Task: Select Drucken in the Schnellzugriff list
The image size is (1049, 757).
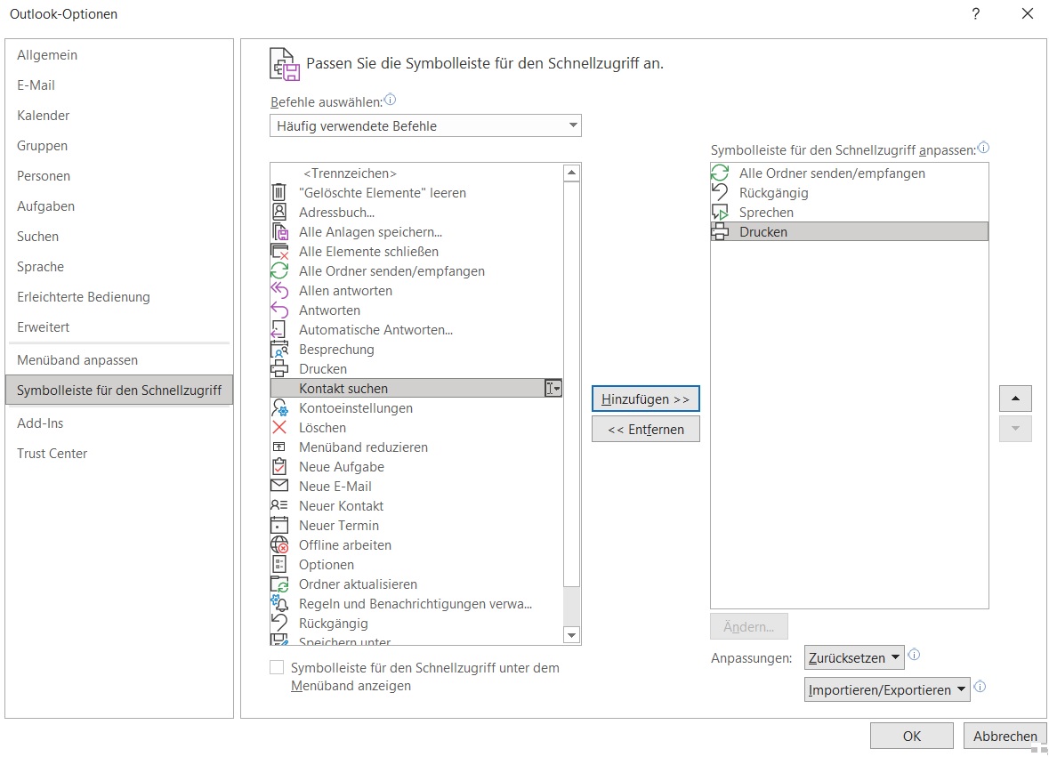Action: tap(850, 232)
